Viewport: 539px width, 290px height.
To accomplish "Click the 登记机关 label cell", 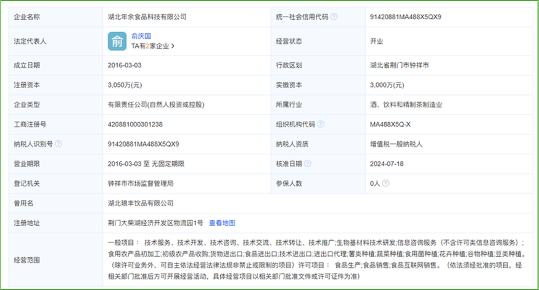I will click(x=56, y=184).
